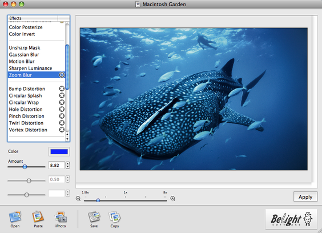Apply the effect with the Apply button
The image size is (322, 233).
coord(305,197)
